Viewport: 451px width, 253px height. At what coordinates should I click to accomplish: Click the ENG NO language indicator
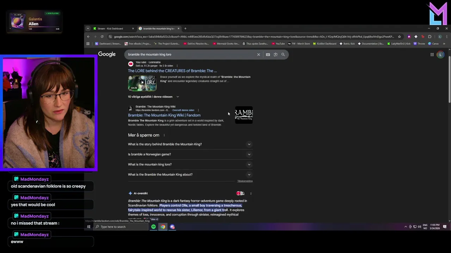pos(426,227)
